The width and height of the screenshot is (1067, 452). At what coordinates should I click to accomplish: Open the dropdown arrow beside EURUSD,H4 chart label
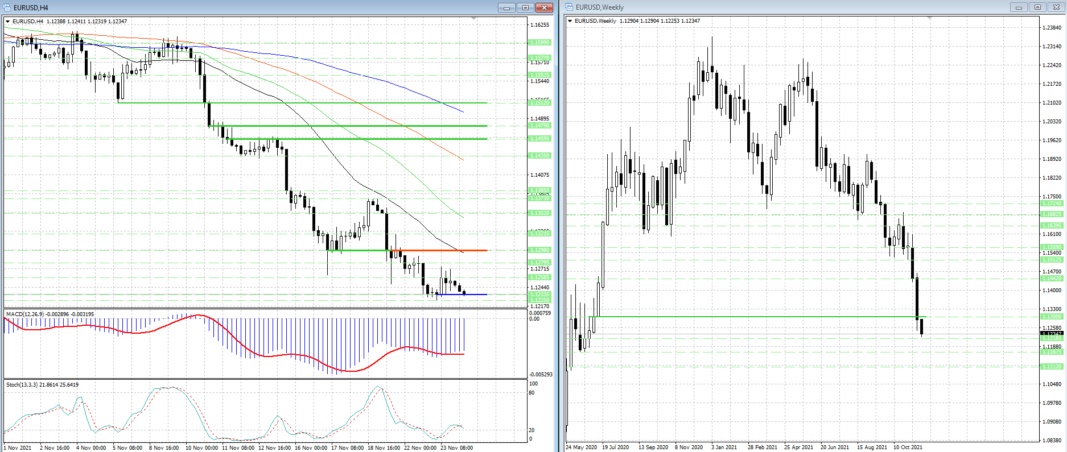coord(8,22)
